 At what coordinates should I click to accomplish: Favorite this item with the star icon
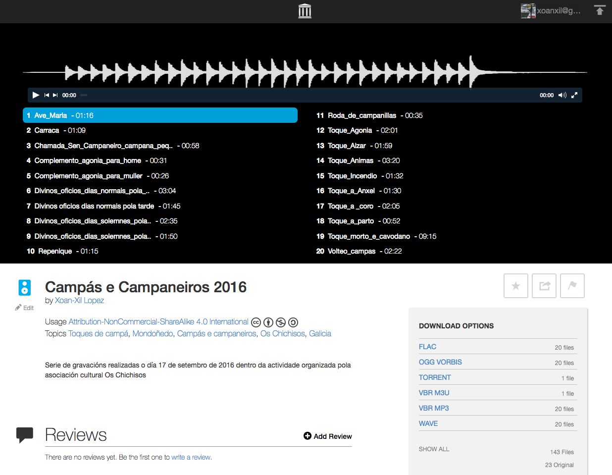[x=515, y=286]
